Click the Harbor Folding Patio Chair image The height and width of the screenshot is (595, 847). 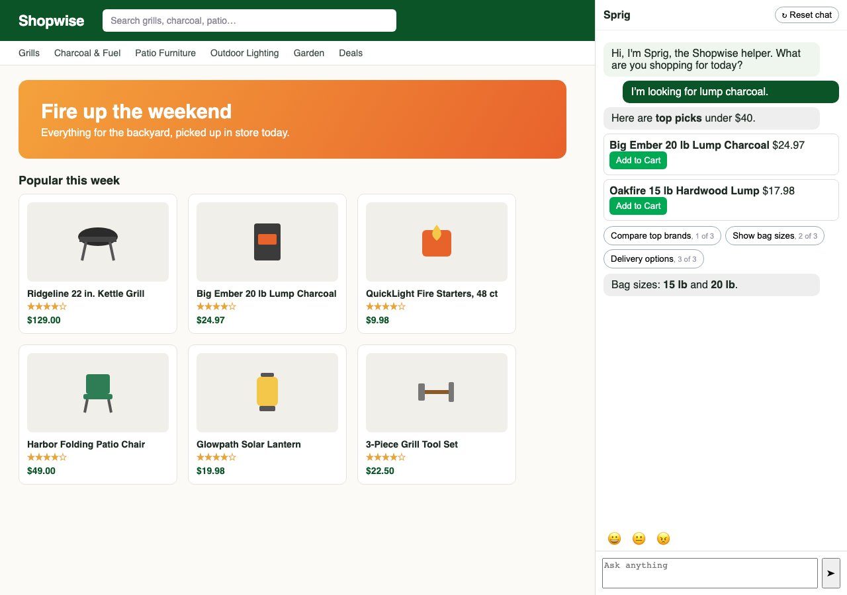98,393
